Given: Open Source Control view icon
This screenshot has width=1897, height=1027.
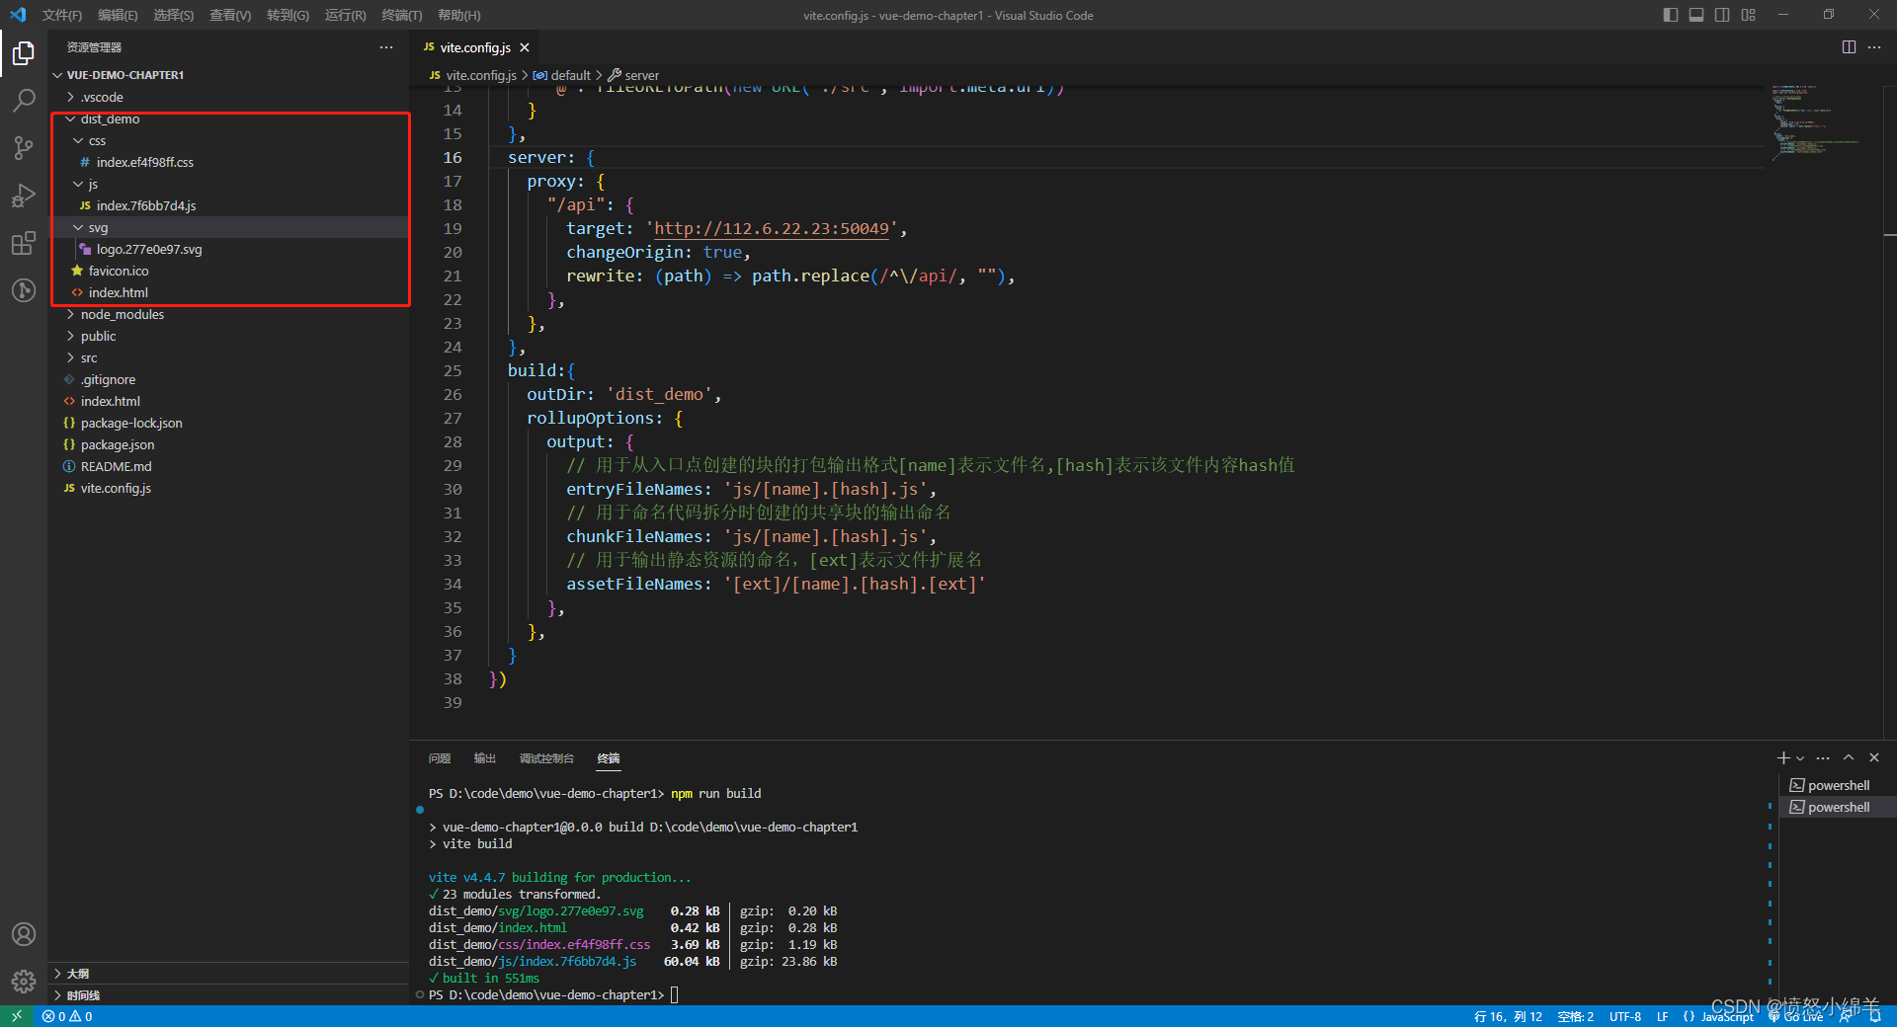Looking at the screenshot, I should (x=24, y=147).
